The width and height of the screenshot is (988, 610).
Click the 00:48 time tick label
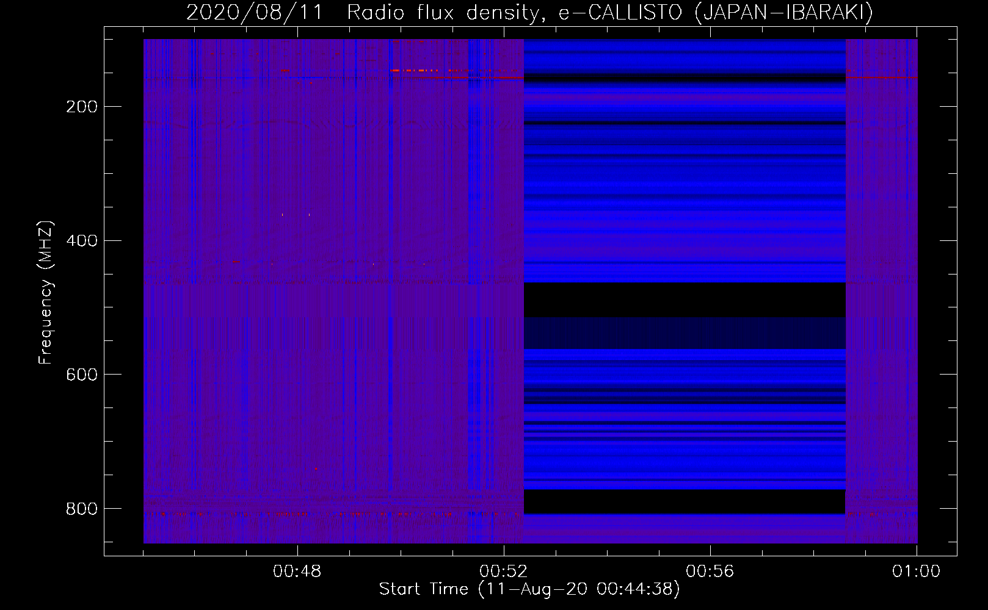(297, 572)
